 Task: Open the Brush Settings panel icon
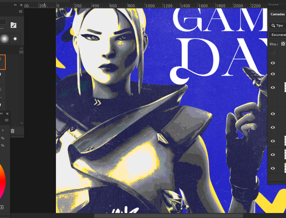[x=14, y=25]
